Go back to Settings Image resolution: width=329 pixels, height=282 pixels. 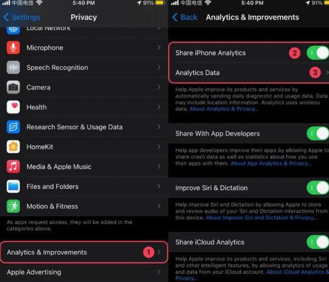pos(22,17)
